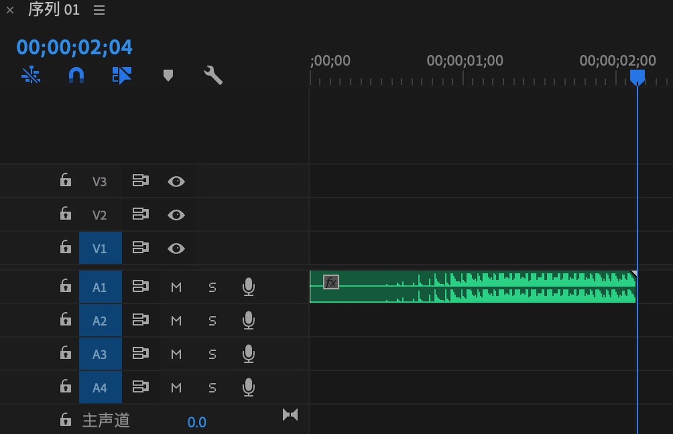Hide track V3 output eye
Image resolution: width=673 pixels, height=434 pixels.
pyautogui.click(x=176, y=181)
